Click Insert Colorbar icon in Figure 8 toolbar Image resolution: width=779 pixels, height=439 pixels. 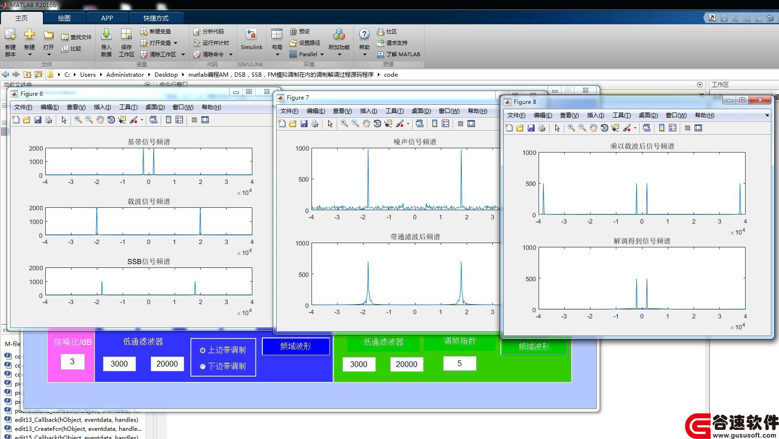point(662,128)
